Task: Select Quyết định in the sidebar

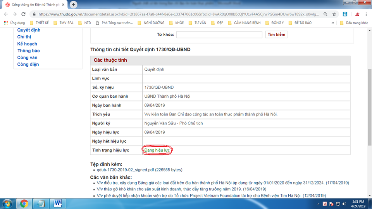Action: point(29,30)
